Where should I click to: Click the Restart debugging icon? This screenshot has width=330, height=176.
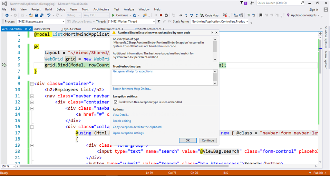pos(166,15)
